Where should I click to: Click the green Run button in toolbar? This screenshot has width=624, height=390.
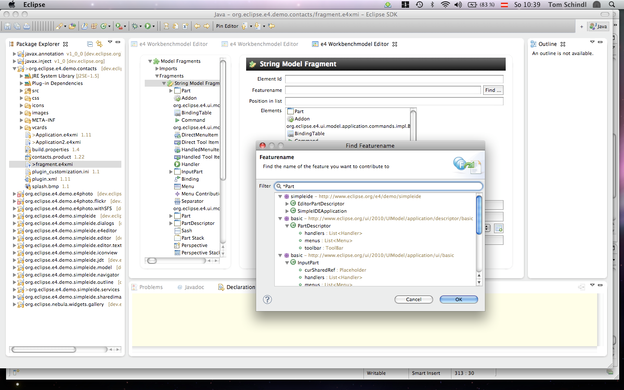[x=148, y=26]
